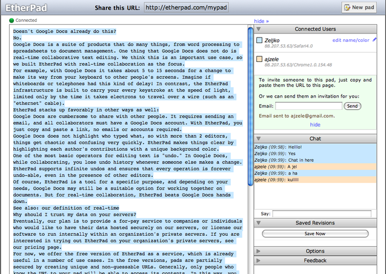Image resolution: width=386 pixels, height=274 pixels.
Task: Click the '88.207.53.63/Safari4.0' text
Action: point(288,46)
